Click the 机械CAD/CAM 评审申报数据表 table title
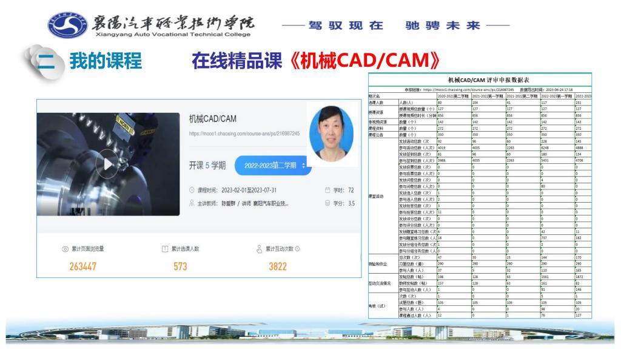The width and height of the screenshot is (621, 349). click(487, 80)
